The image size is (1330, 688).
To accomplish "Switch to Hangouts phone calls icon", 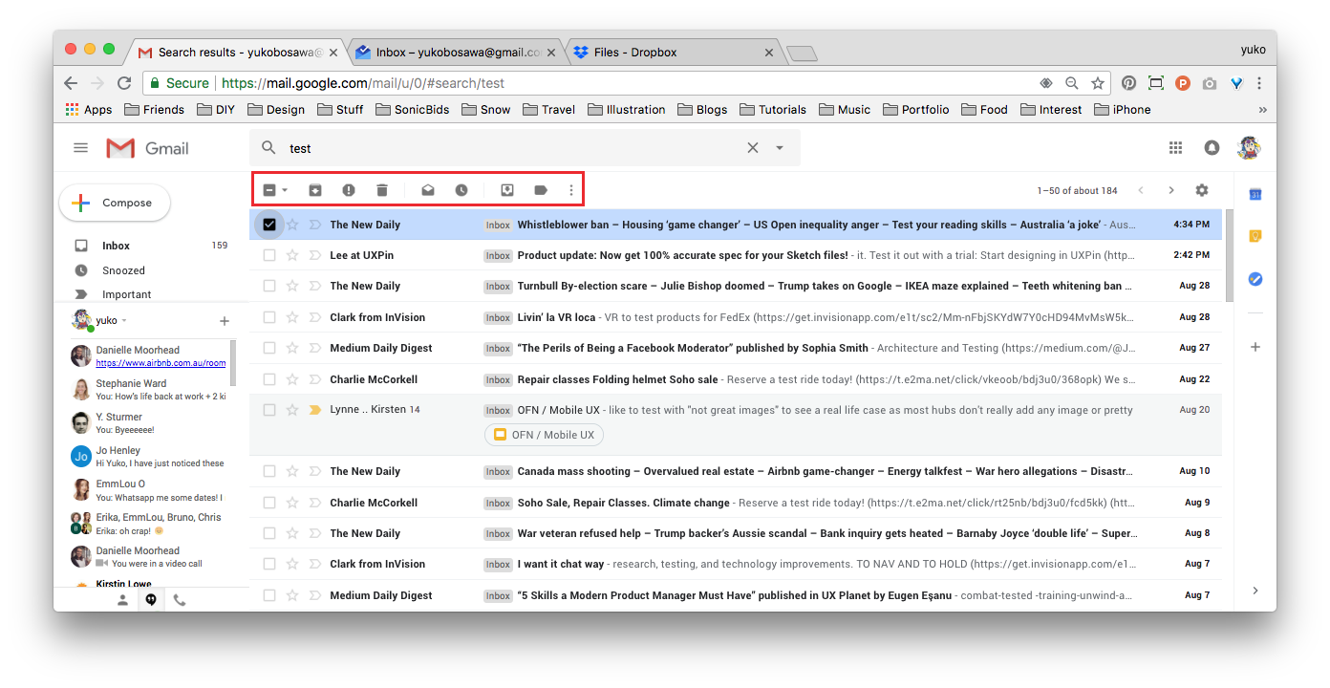I will [x=180, y=600].
